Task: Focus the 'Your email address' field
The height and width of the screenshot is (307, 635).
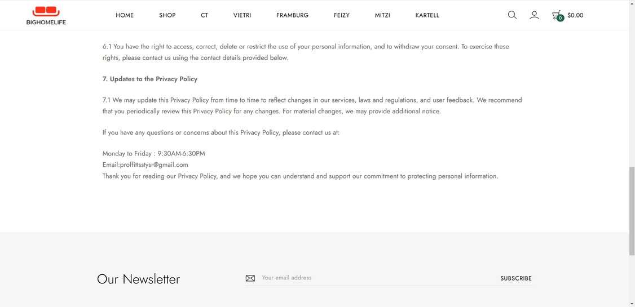Action: point(372,278)
